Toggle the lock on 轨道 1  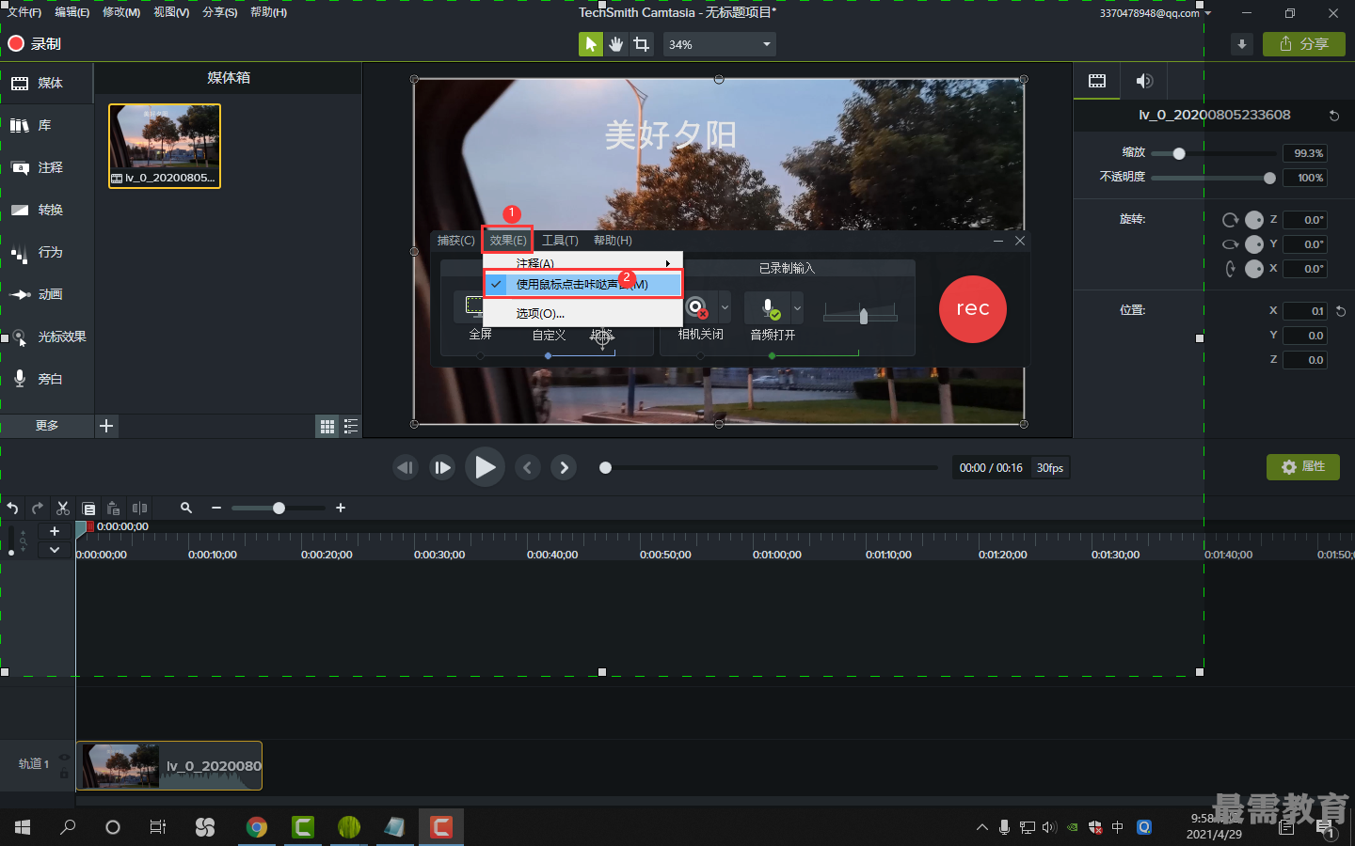pos(64,774)
